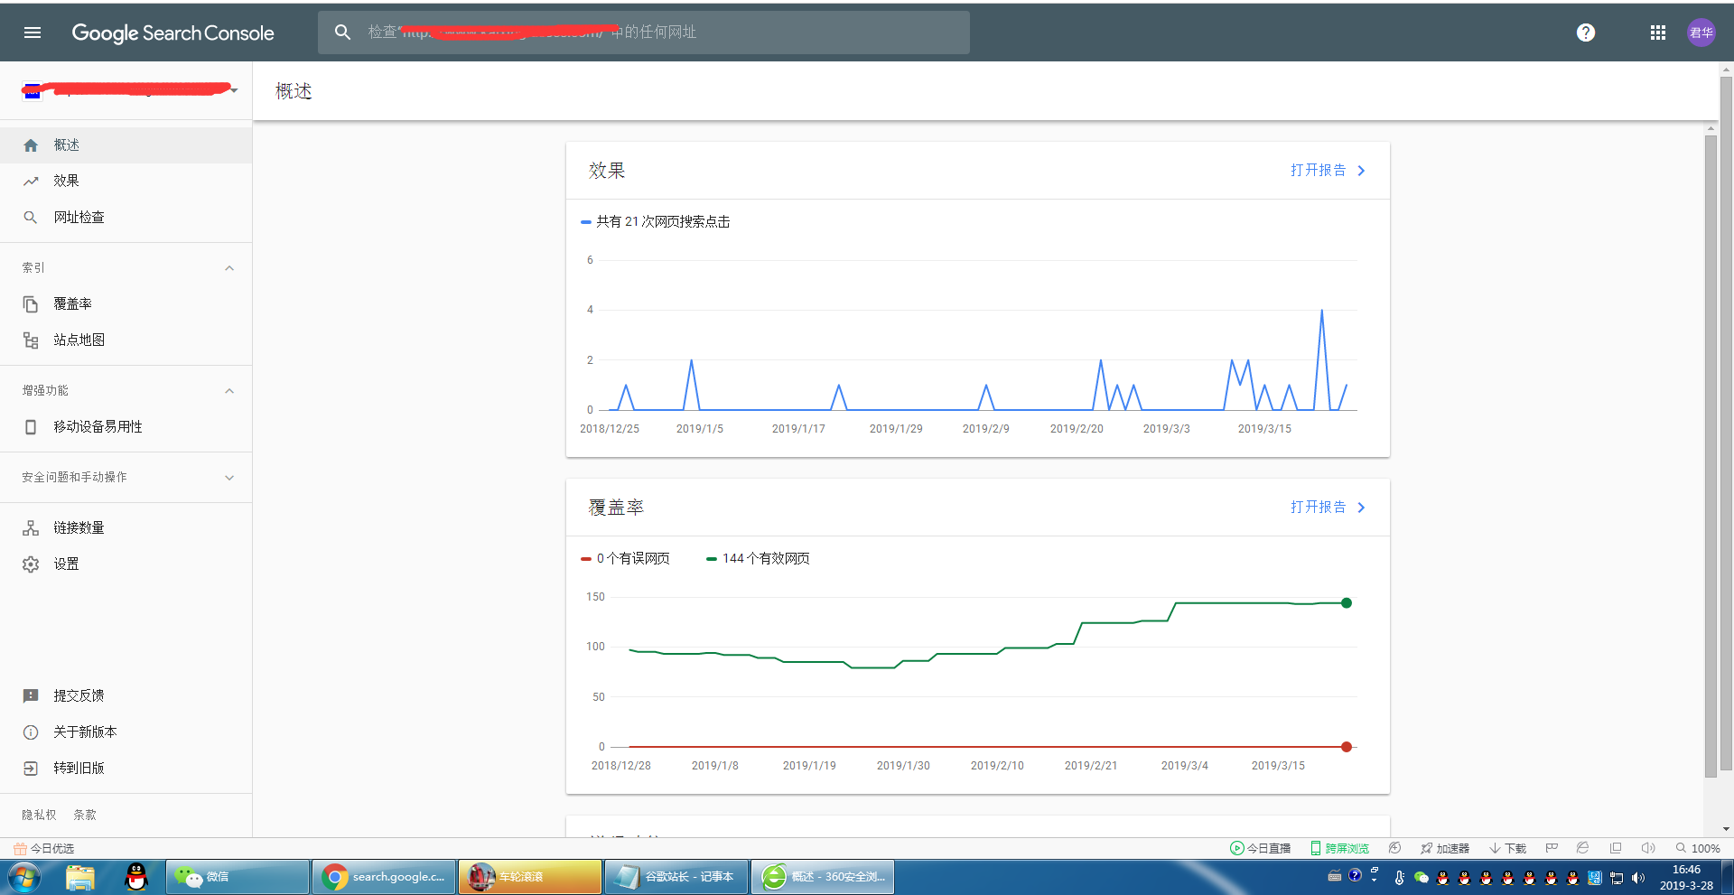
Task: Select 效果 in the sidebar menu
Action: click(66, 182)
